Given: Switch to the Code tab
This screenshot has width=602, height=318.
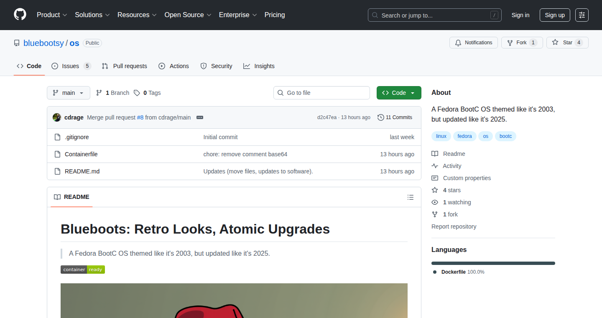Looking at the screenshot, I should click(29, 66).
